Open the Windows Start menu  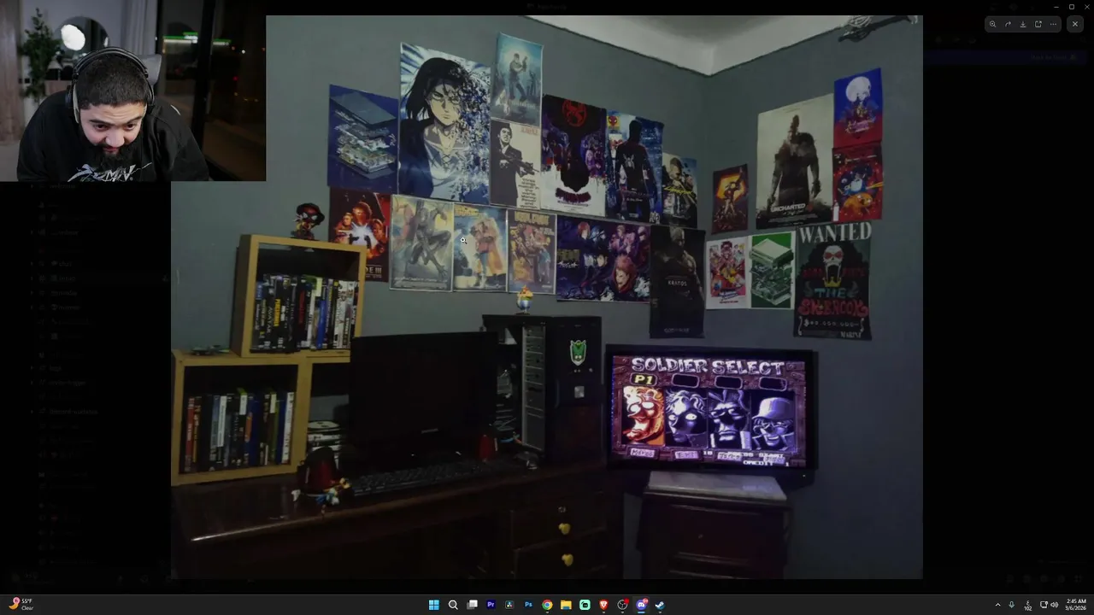[x=433, y=605]
